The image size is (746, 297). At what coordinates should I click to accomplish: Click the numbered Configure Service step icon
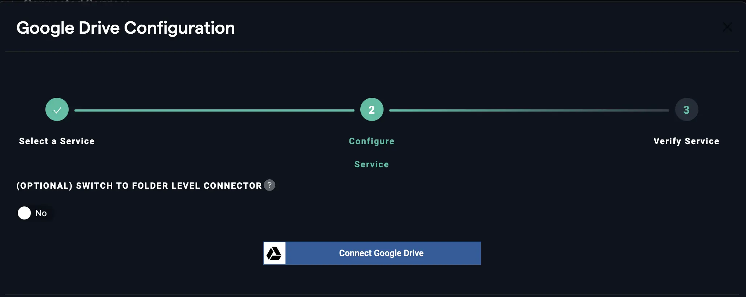point(372,109)
